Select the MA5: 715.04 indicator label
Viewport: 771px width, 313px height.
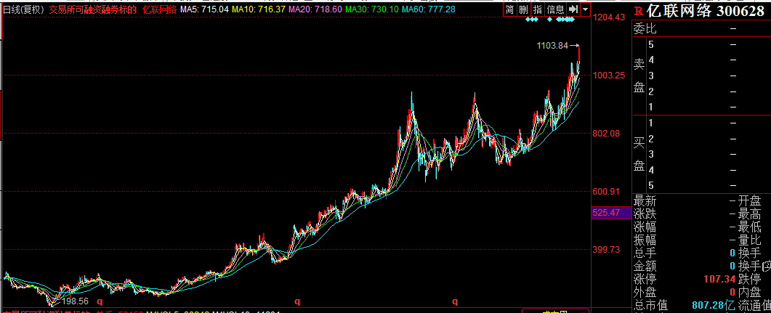204,9
